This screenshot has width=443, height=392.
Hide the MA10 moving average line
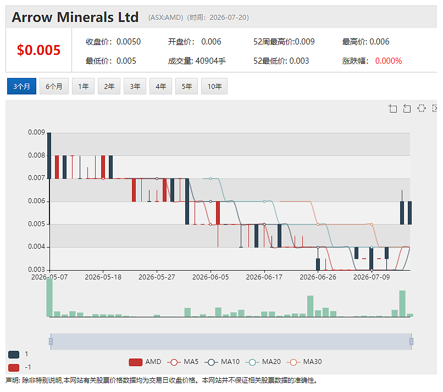coord(222,362)
